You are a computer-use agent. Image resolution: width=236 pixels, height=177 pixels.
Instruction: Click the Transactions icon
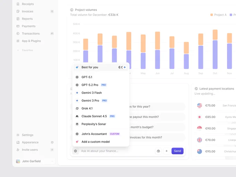pyautogui.click(x=18, y=33)
